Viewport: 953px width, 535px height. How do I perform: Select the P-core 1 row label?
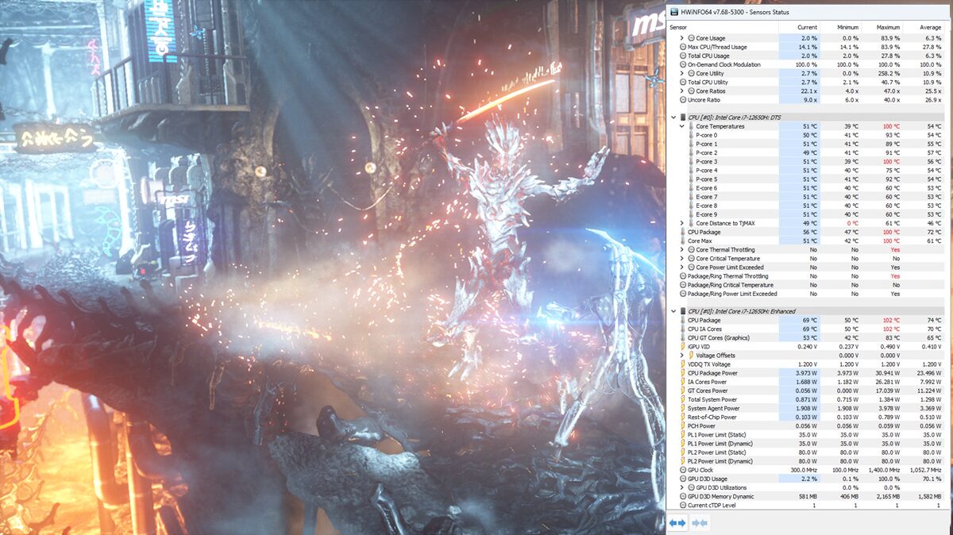click(x=707, y=144)
